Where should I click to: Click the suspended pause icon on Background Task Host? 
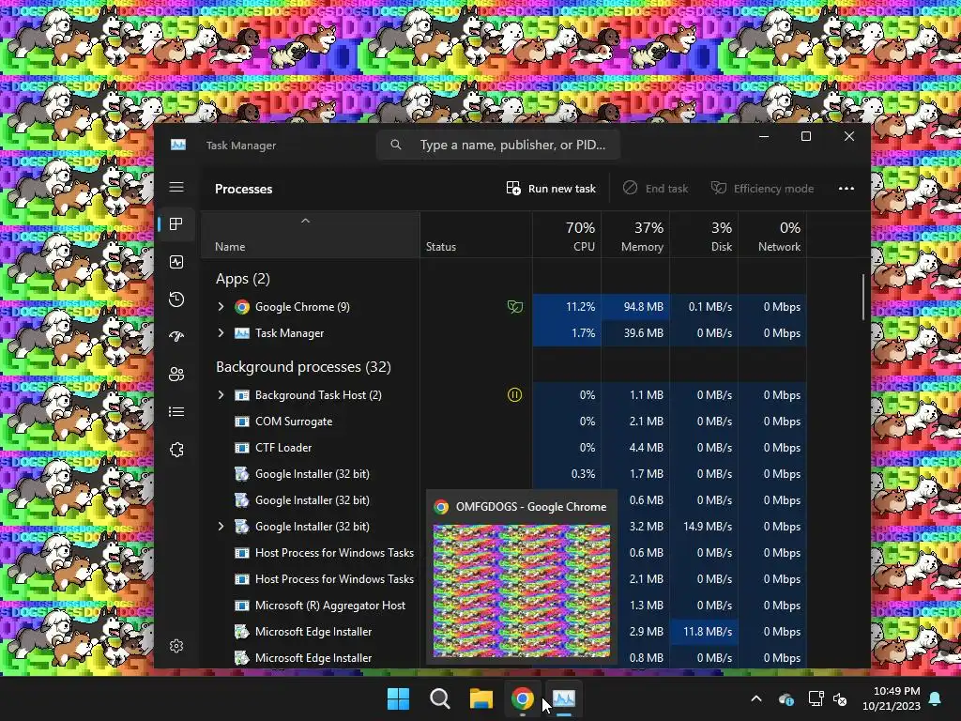pos(515,395)
